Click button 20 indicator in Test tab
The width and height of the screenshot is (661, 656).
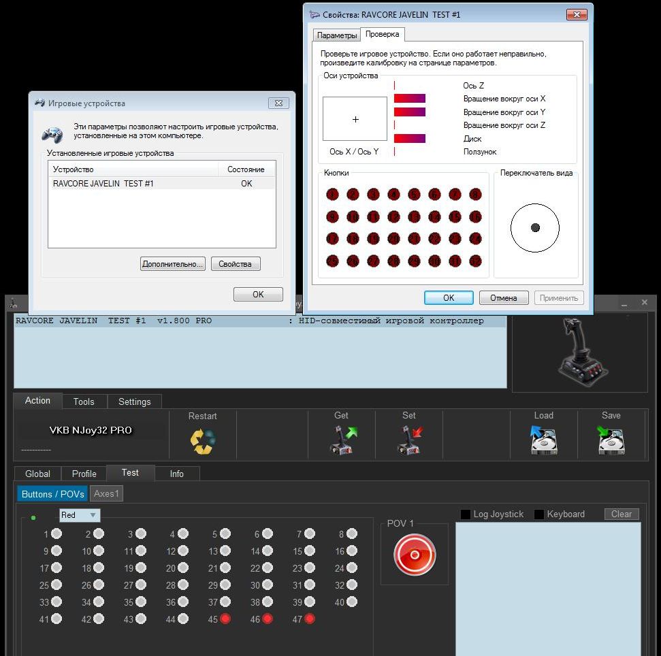point(183,568)
